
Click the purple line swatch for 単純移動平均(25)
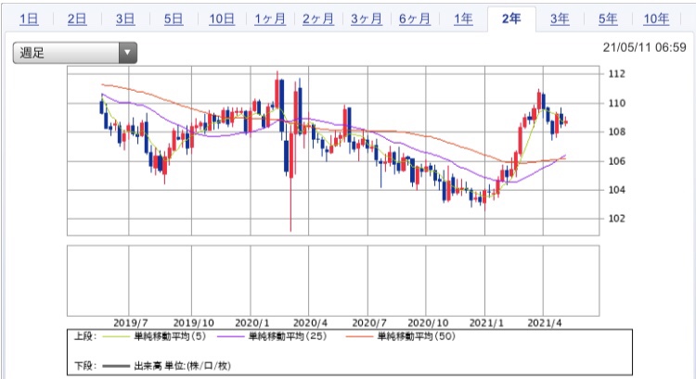pyautogui.click(x=231, y=337)
